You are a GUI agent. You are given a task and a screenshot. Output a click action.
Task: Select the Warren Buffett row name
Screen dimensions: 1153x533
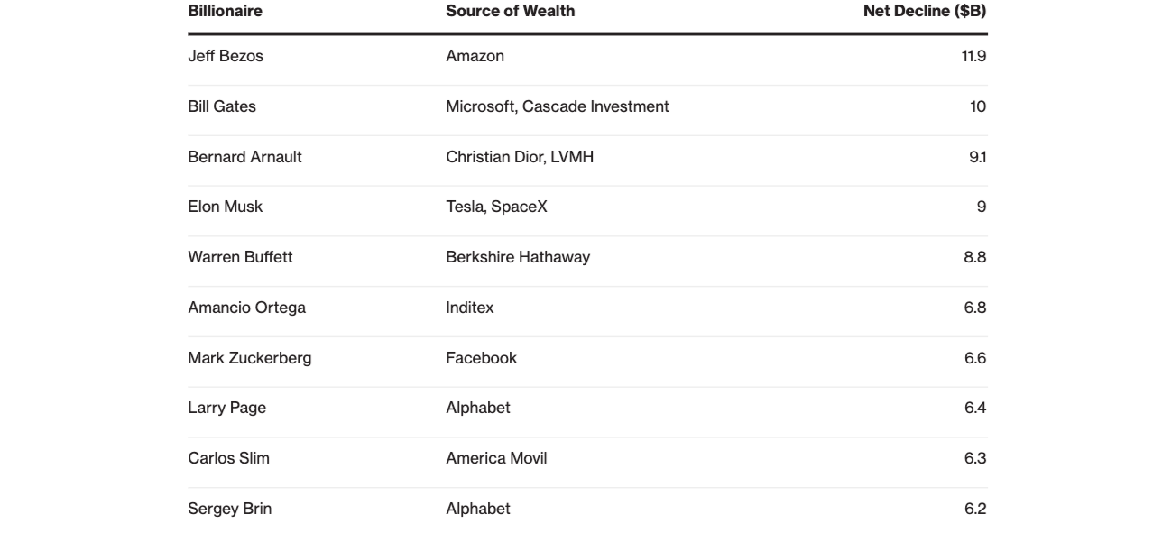[240, 257]
